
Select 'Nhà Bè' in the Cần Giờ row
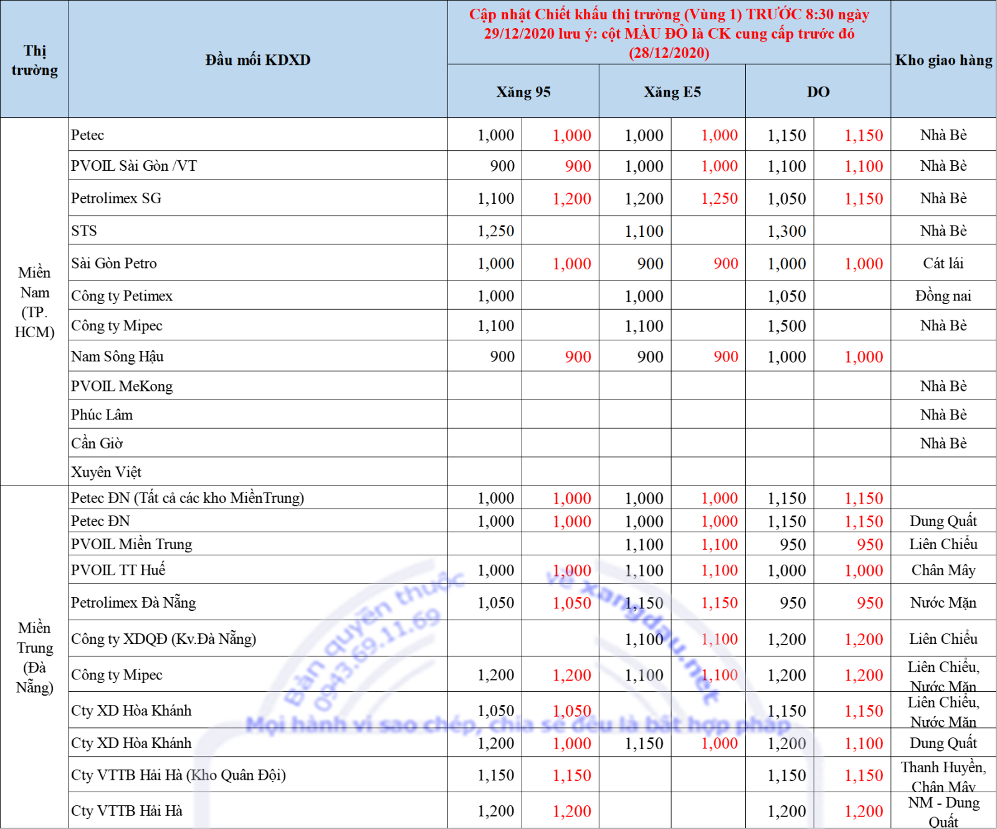point(943,443)
